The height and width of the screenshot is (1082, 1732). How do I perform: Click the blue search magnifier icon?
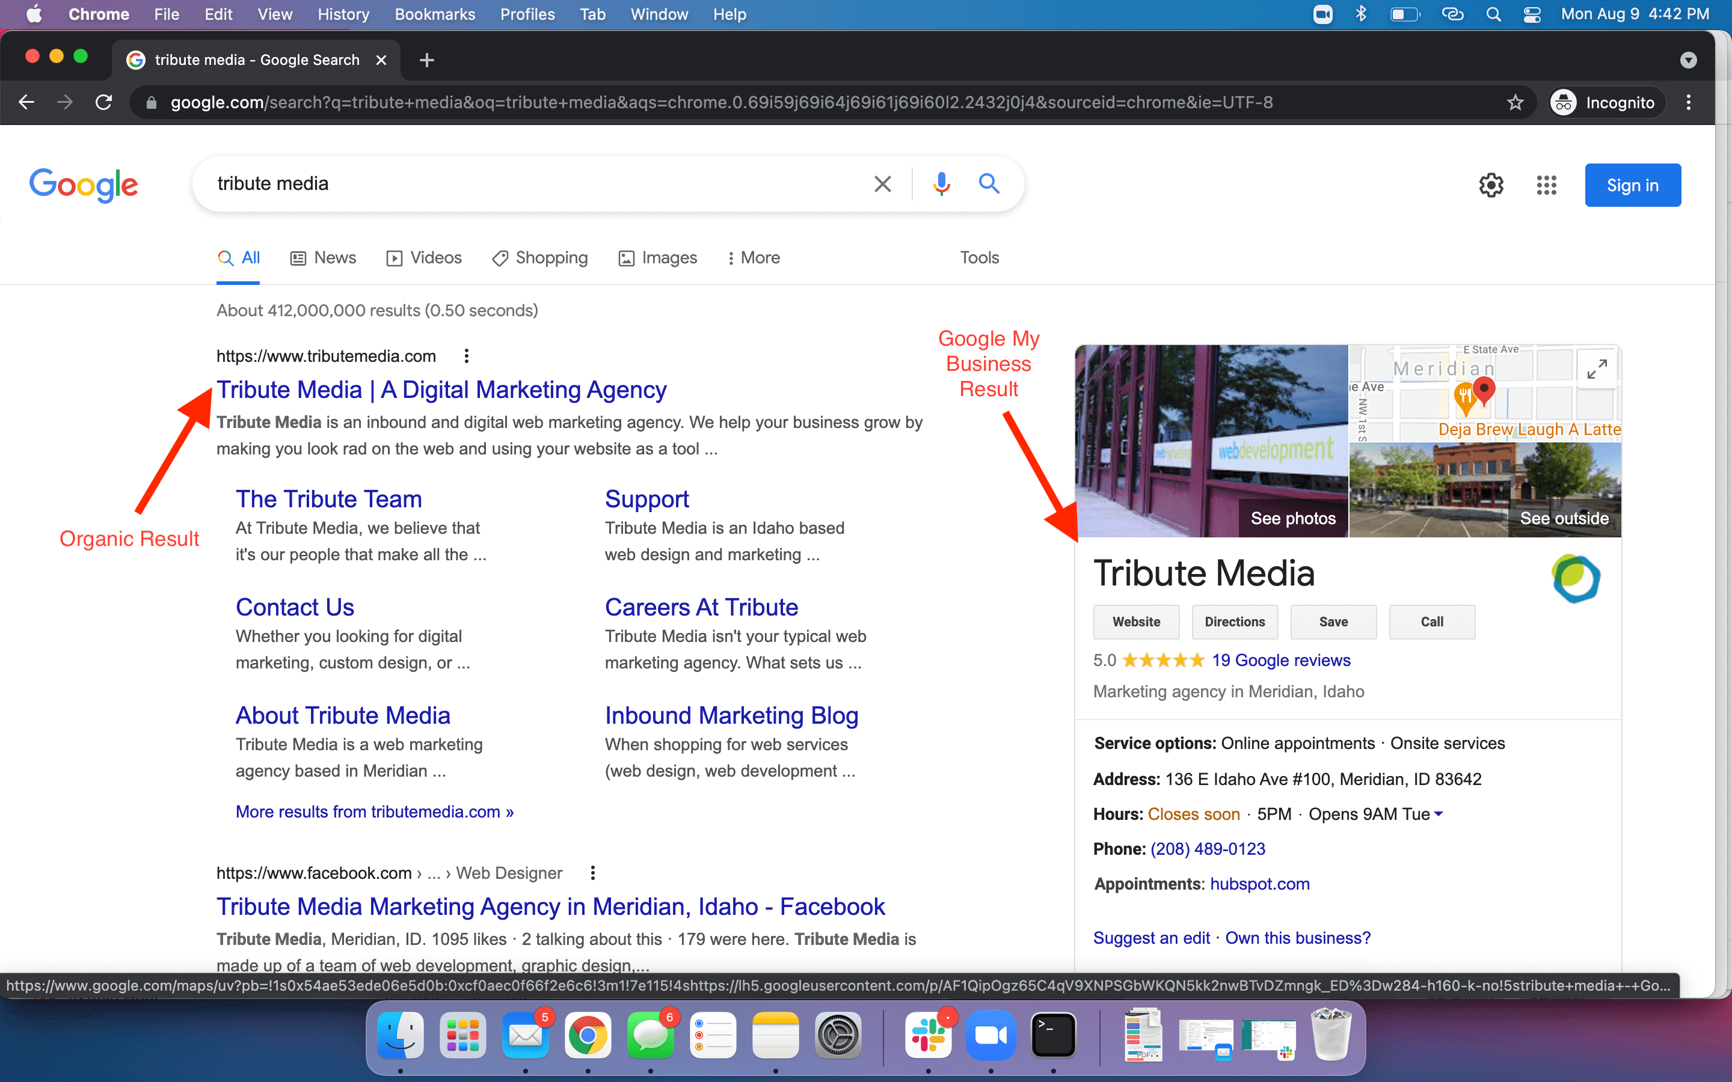[989, 184]
